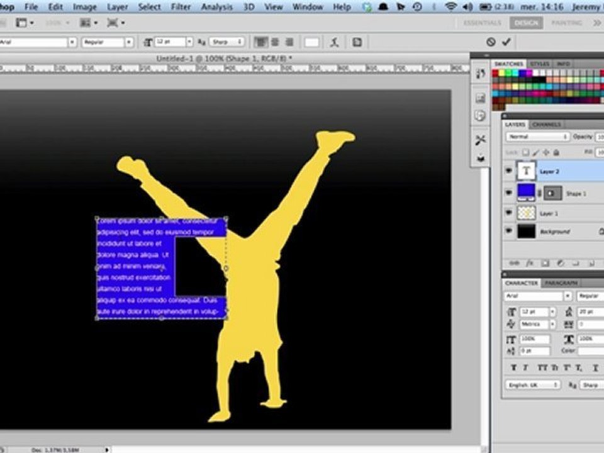This screenshot has height=453, width=604.
Task: Toggle lock all padlock in Layers panel
Action: click(x=557, y=152)
